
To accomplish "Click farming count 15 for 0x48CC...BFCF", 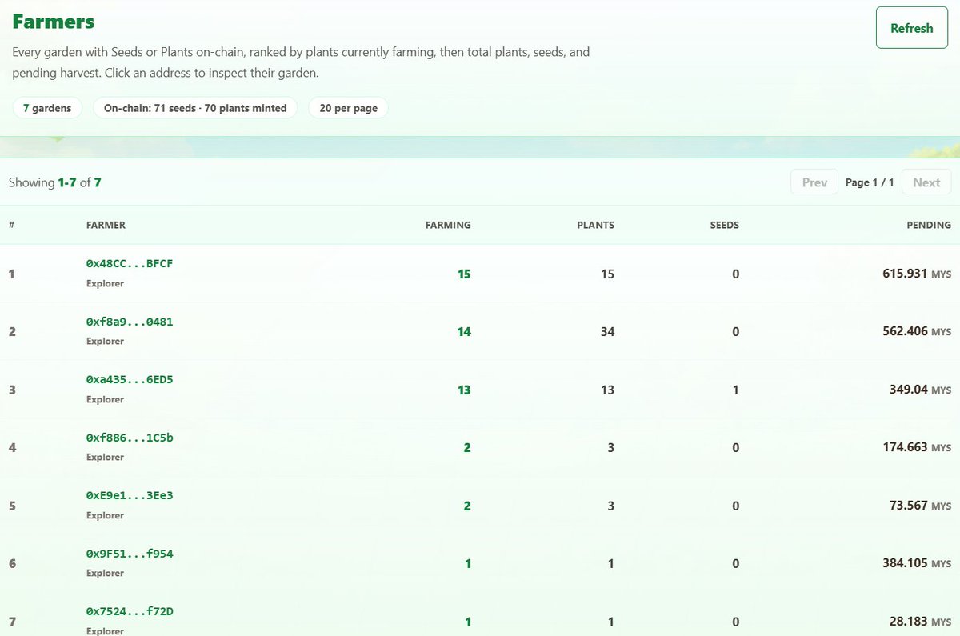I will (464, 274).
